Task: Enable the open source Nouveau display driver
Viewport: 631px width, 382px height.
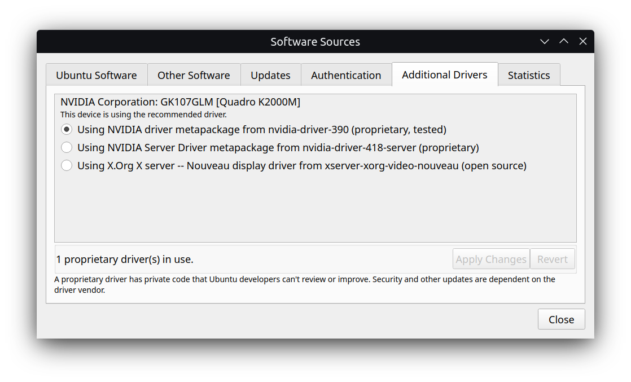Action: pos(67,165)
